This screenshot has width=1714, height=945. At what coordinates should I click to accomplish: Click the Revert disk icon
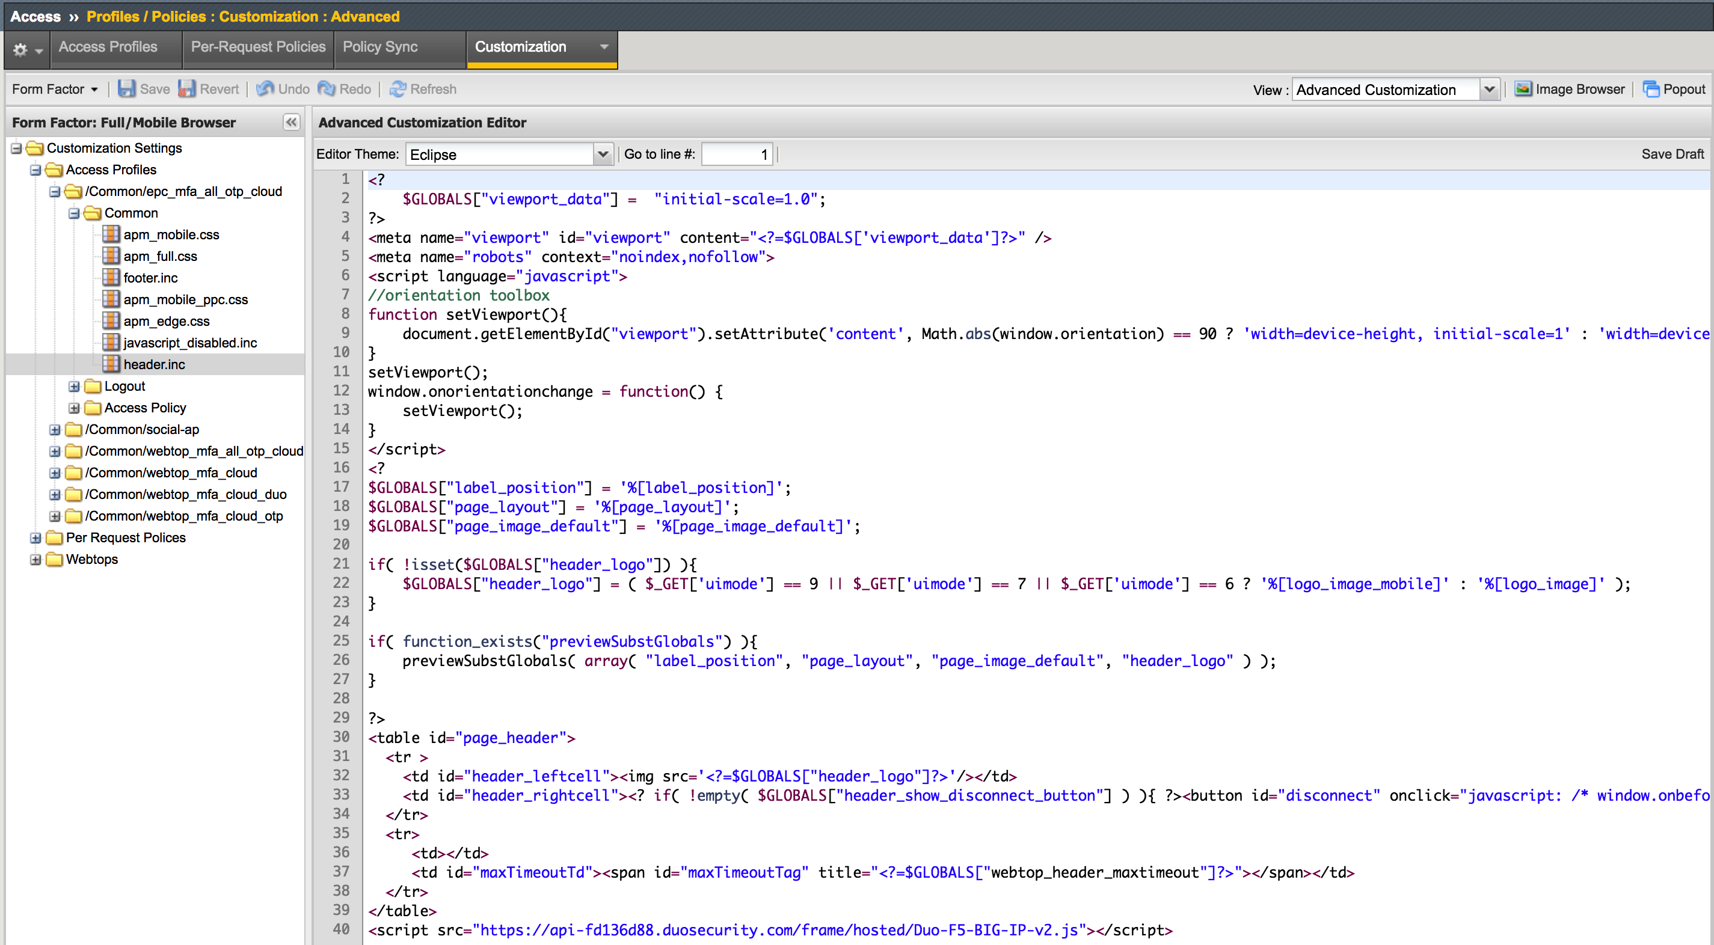coord(187,88)
